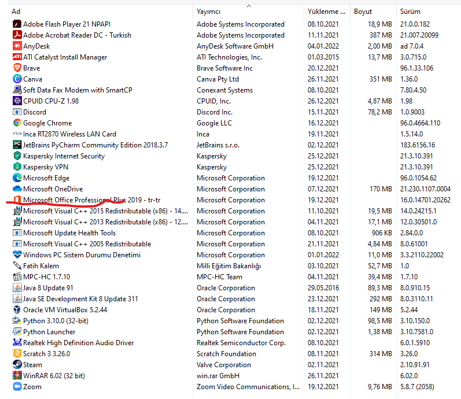Click the Brave browser lion icon
The image size is (461, 399).
click(17, 68)
